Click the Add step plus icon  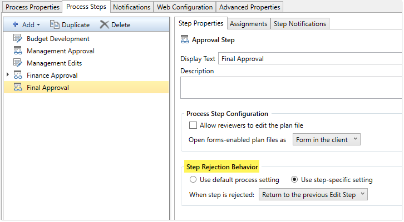click(16, 25)
